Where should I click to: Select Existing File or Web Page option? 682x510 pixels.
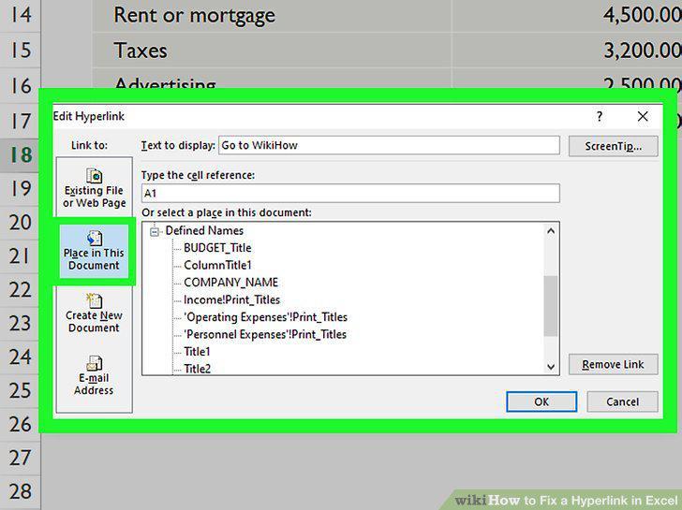click(x=94, y=188)
